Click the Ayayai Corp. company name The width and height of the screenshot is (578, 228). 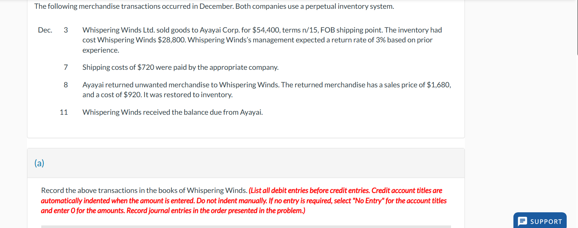tap(220, 30)
